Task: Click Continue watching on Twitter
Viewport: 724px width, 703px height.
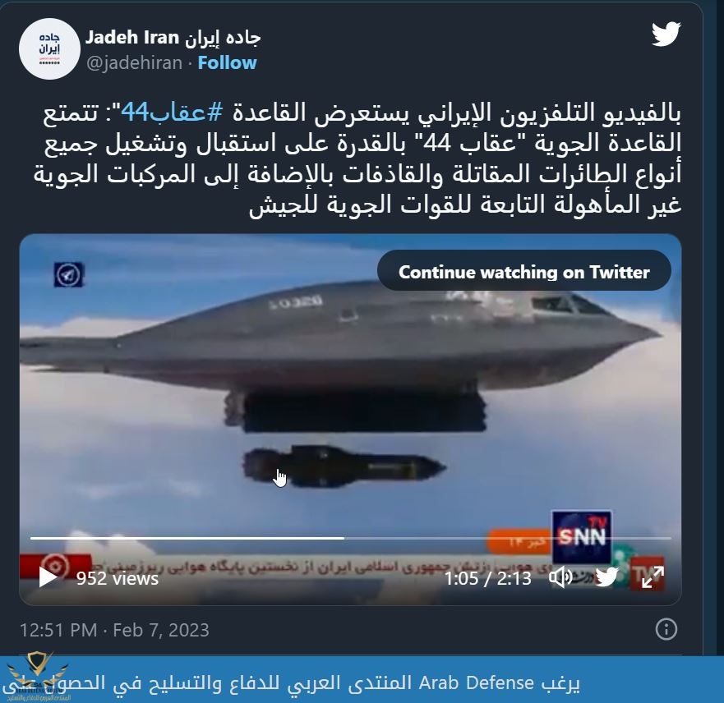Action: point(524,272)
